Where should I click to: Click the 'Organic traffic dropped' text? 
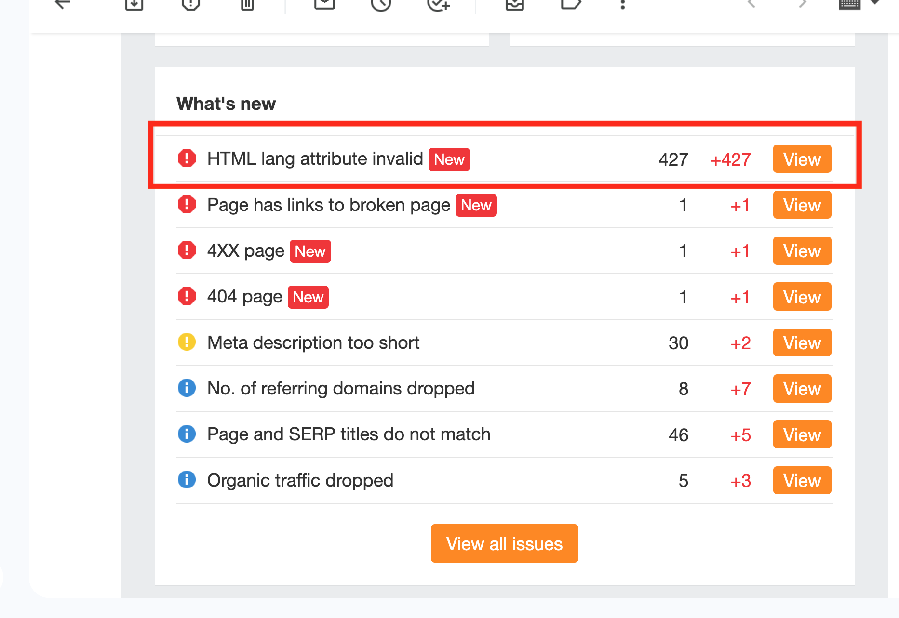pos(300,480)
